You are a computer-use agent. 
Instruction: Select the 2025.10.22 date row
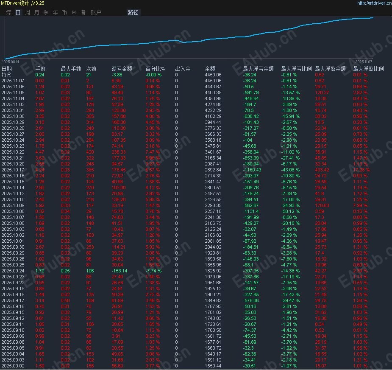(184, 152)
